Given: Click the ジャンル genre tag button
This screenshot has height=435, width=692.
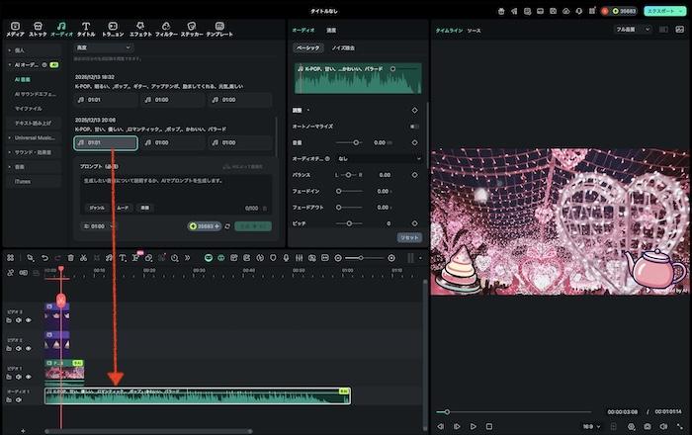Looking at the screenshot, I should pos(97,208).
